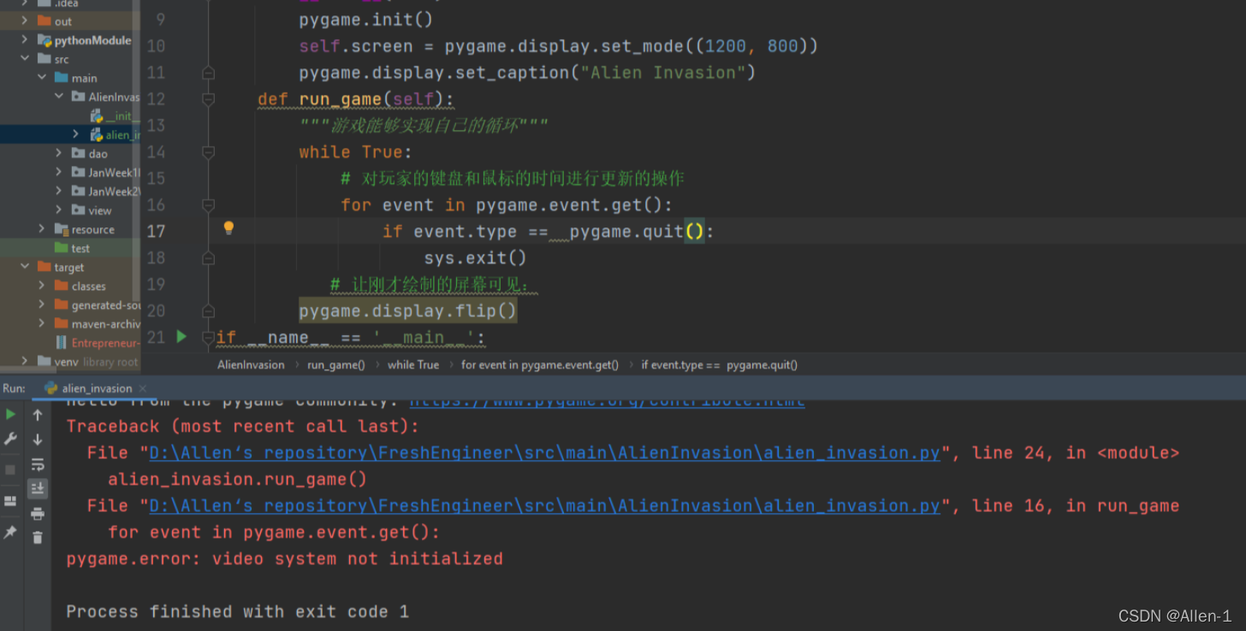Click the Python icon on alien_invasion tab
The image size is (1246, 631).
click(50, 388)
